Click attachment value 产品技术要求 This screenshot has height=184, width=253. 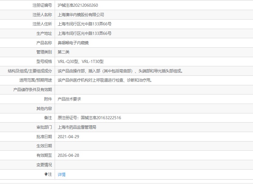(x=69, y=99)
